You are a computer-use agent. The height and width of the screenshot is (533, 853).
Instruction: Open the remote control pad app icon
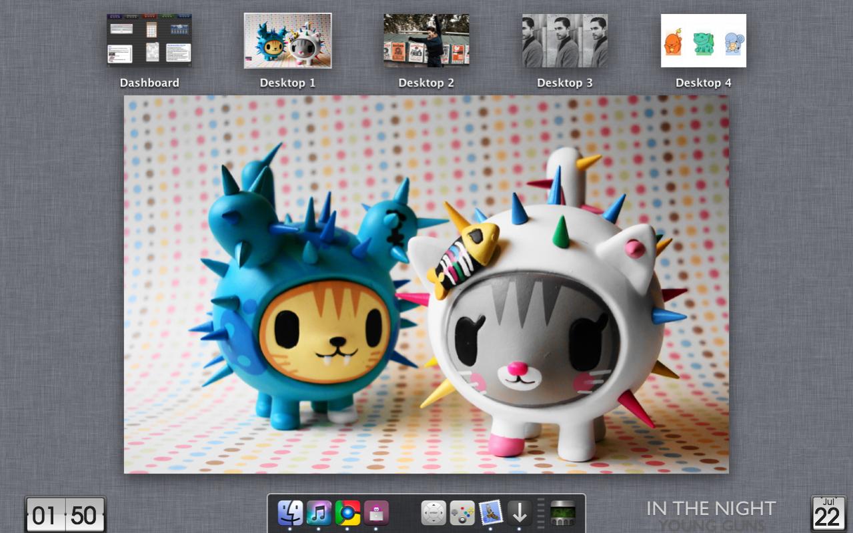[434, 513]
